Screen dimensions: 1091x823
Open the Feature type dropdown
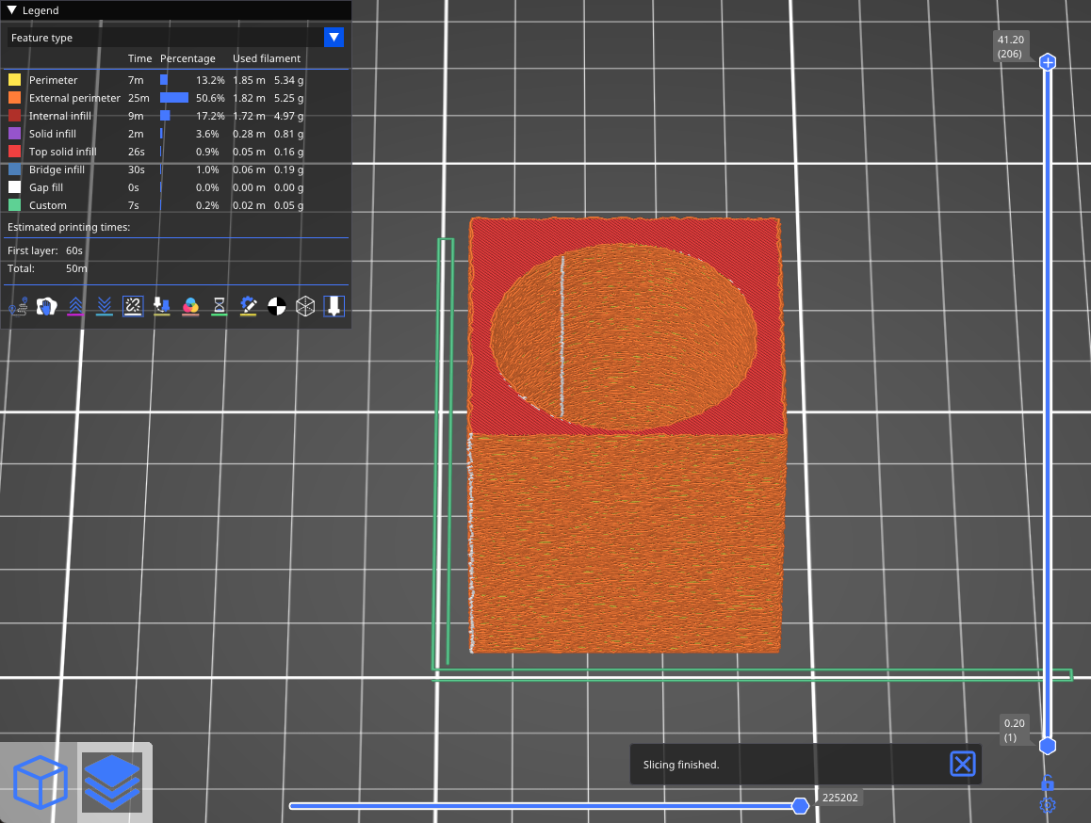click(334, 38)
